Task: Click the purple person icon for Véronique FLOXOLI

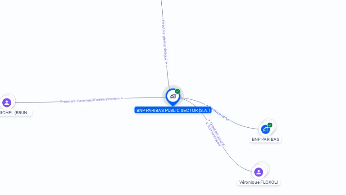Action: 259,172
